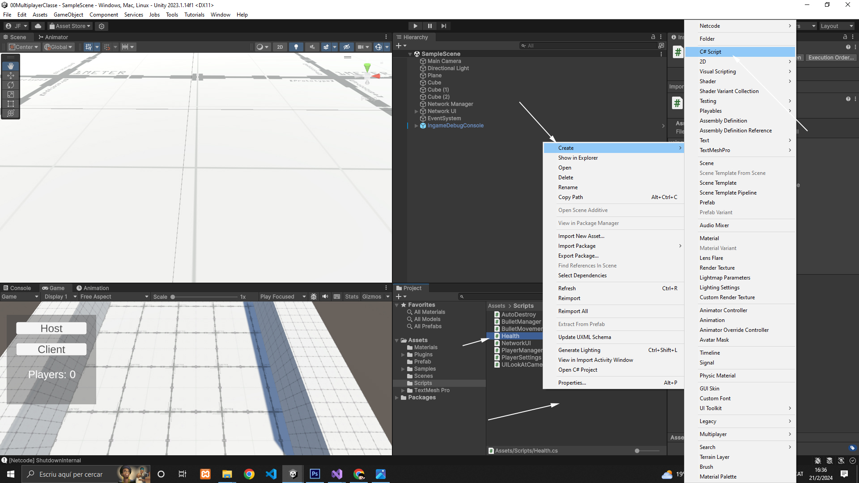Expand the Network UI hierarchy item
Screen dimensions: 859x483
(416, 111)
